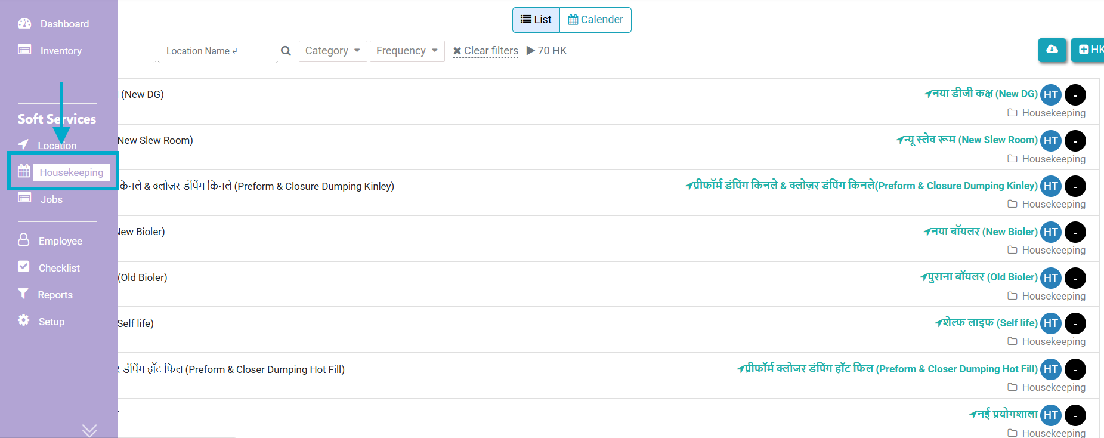Open Dashboard from the sidebar
The width and height of the screenshot is (1104, 438).
tap(64, 24)
